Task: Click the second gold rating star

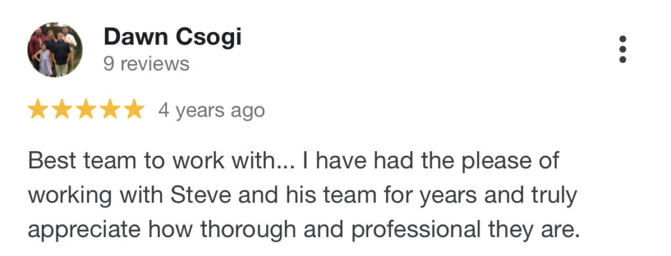Action: point(62,109)
